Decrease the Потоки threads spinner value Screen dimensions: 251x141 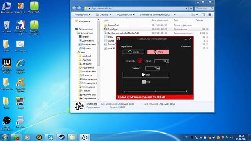tap(167, 62)
